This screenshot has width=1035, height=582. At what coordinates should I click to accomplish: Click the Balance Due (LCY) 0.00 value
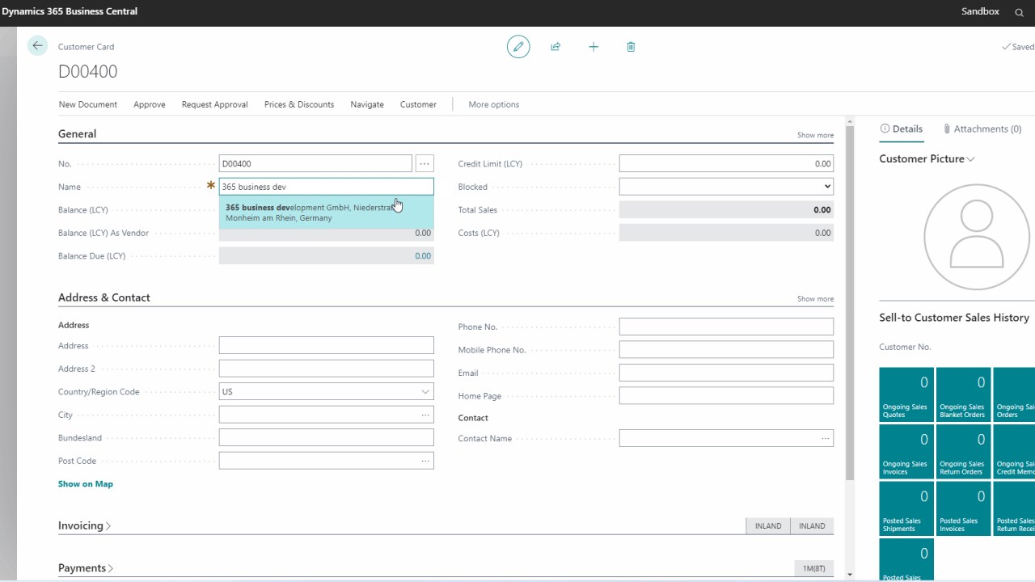[423, 256]
